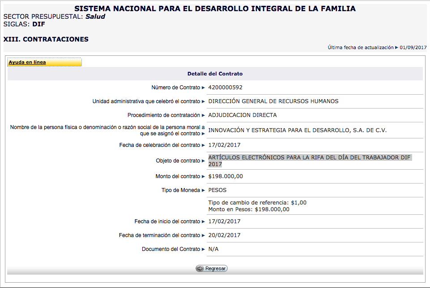Viewport: 430px width, 288px height.
Task: Click the N/A contract document value
Action: click(x=213, y=249)
